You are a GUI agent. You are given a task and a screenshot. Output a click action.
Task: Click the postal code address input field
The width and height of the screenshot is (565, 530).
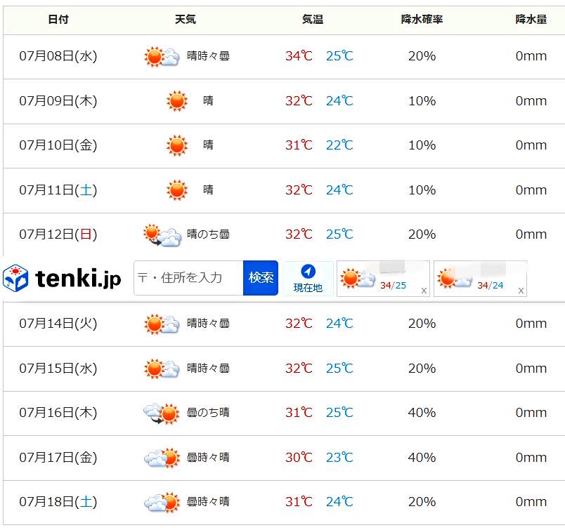pyautogui.click(x=188, y=278)
